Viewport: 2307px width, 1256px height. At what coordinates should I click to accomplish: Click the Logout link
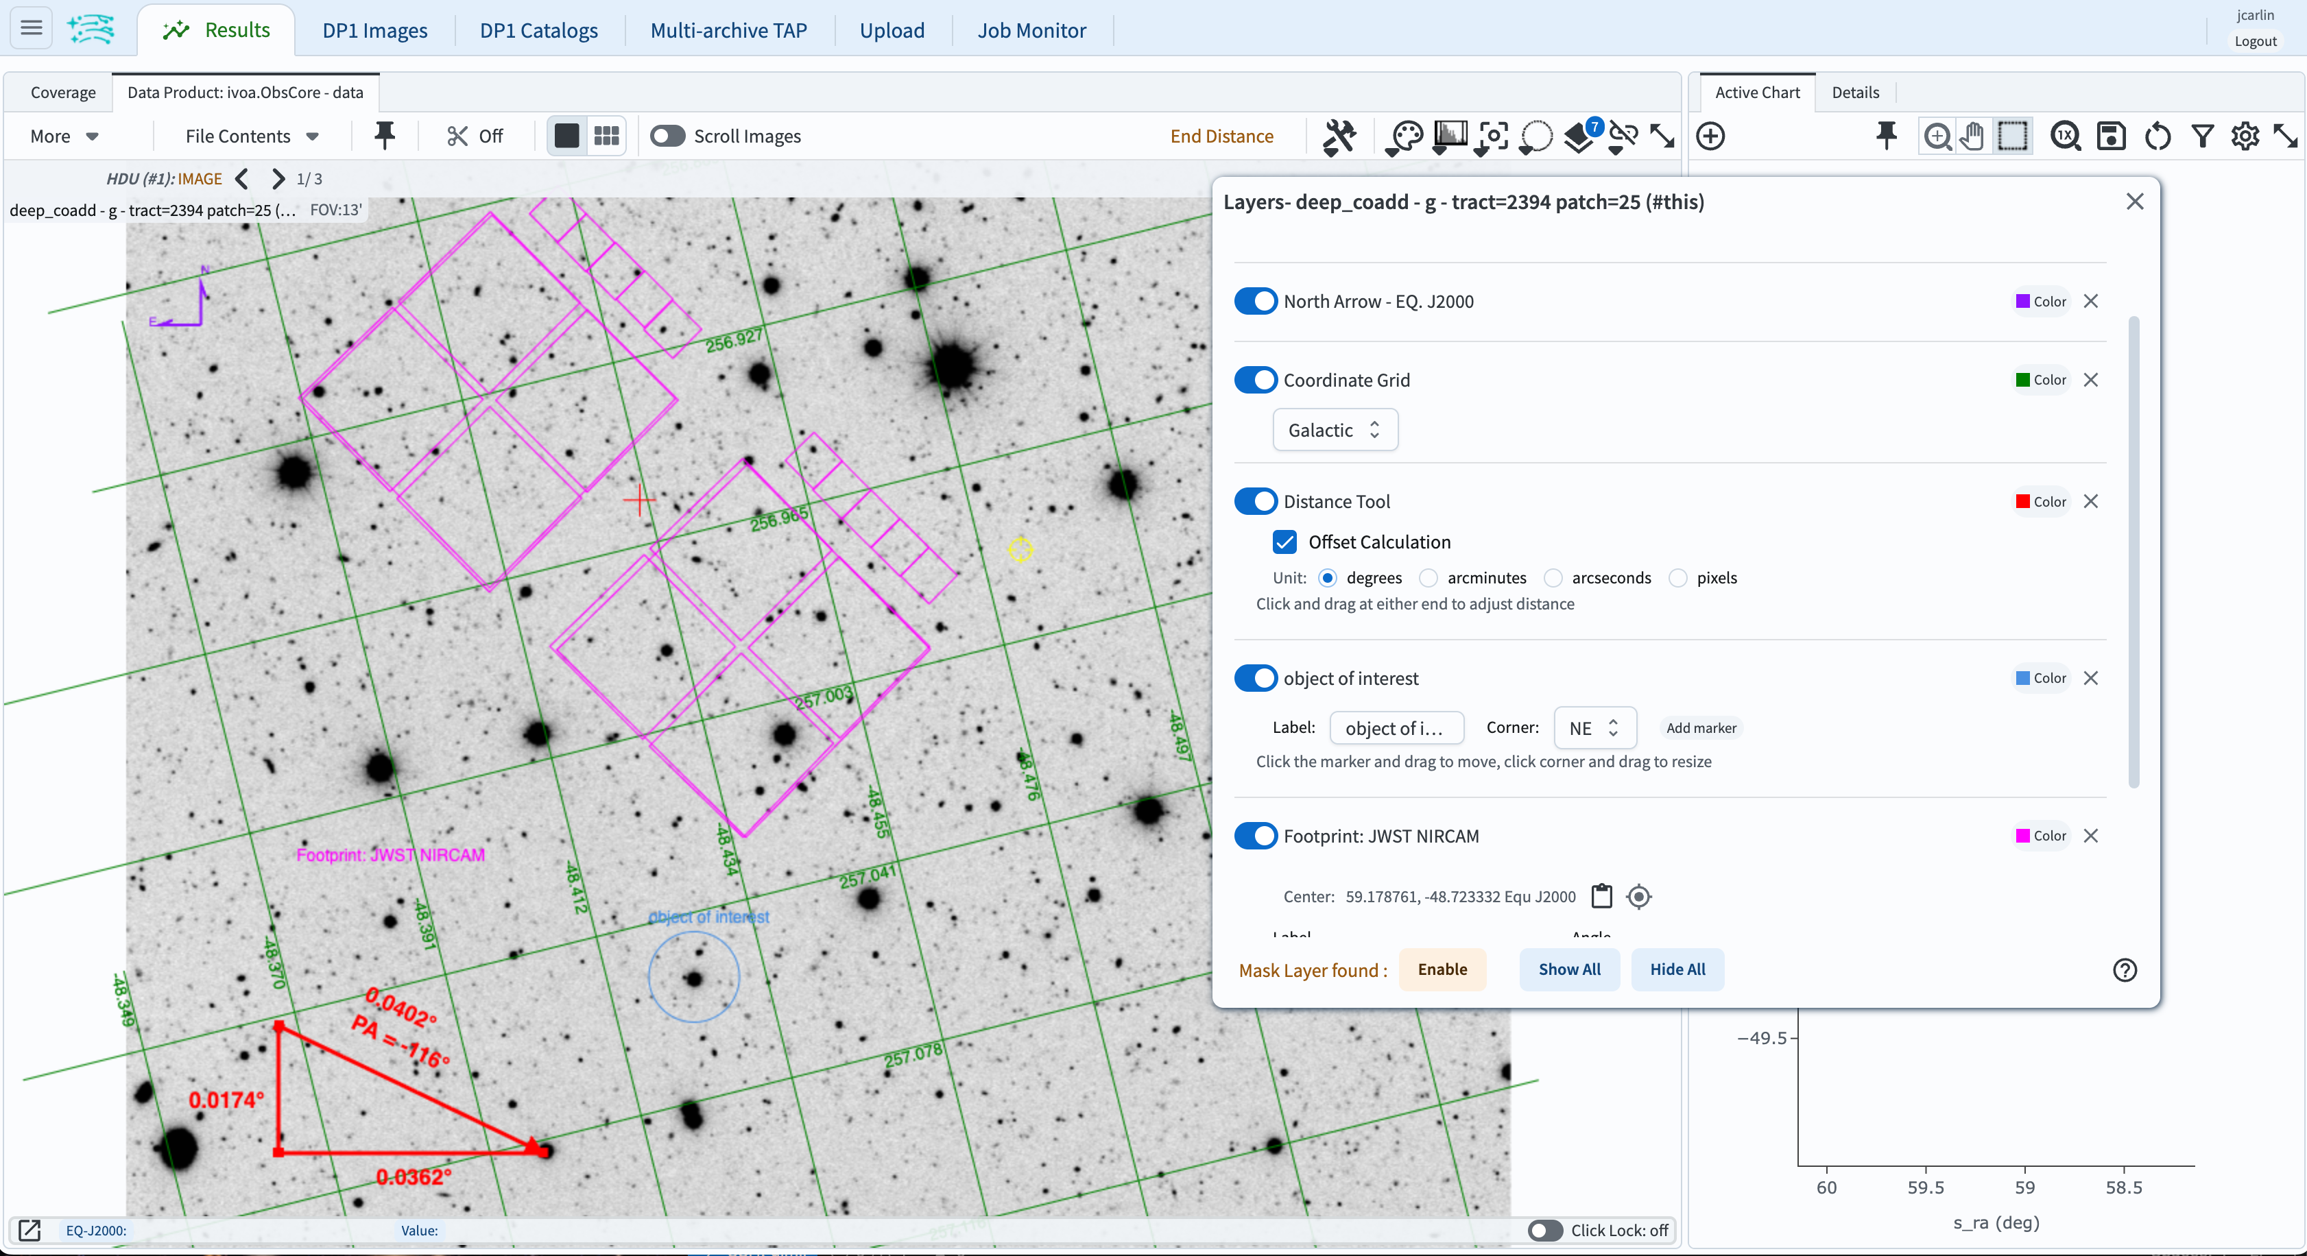(2254, 41)
